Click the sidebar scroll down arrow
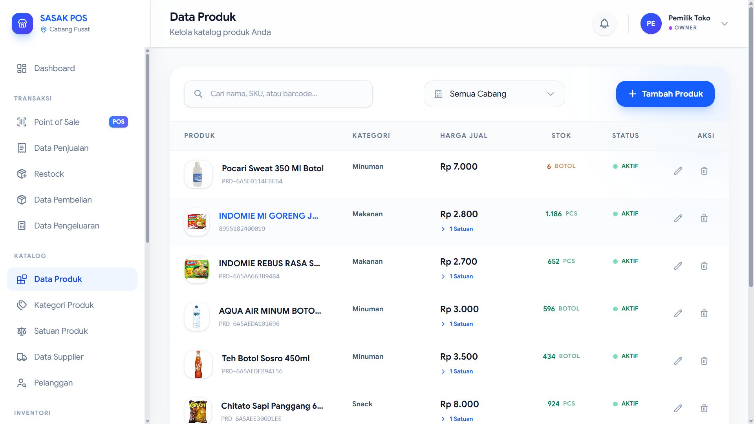Image resolution: width=754 pixels, height=424 pixels. click(147, 421)
